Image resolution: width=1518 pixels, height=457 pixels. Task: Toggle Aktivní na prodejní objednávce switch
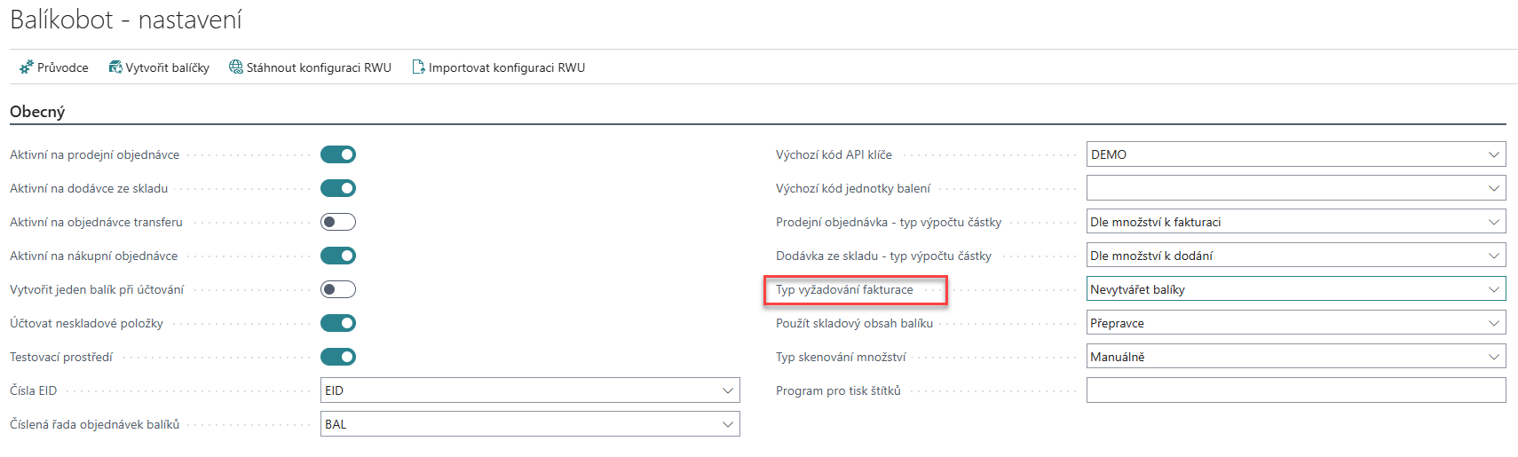[x=338, y=154]
